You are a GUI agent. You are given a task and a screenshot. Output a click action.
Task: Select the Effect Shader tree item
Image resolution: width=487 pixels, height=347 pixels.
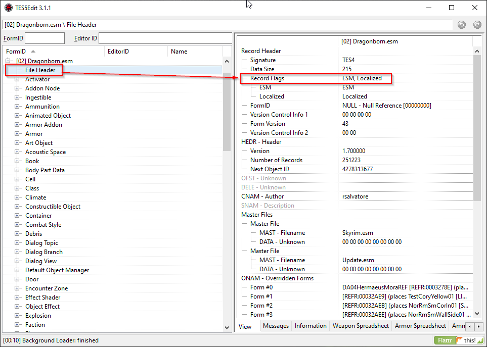(x=43, y=297)
